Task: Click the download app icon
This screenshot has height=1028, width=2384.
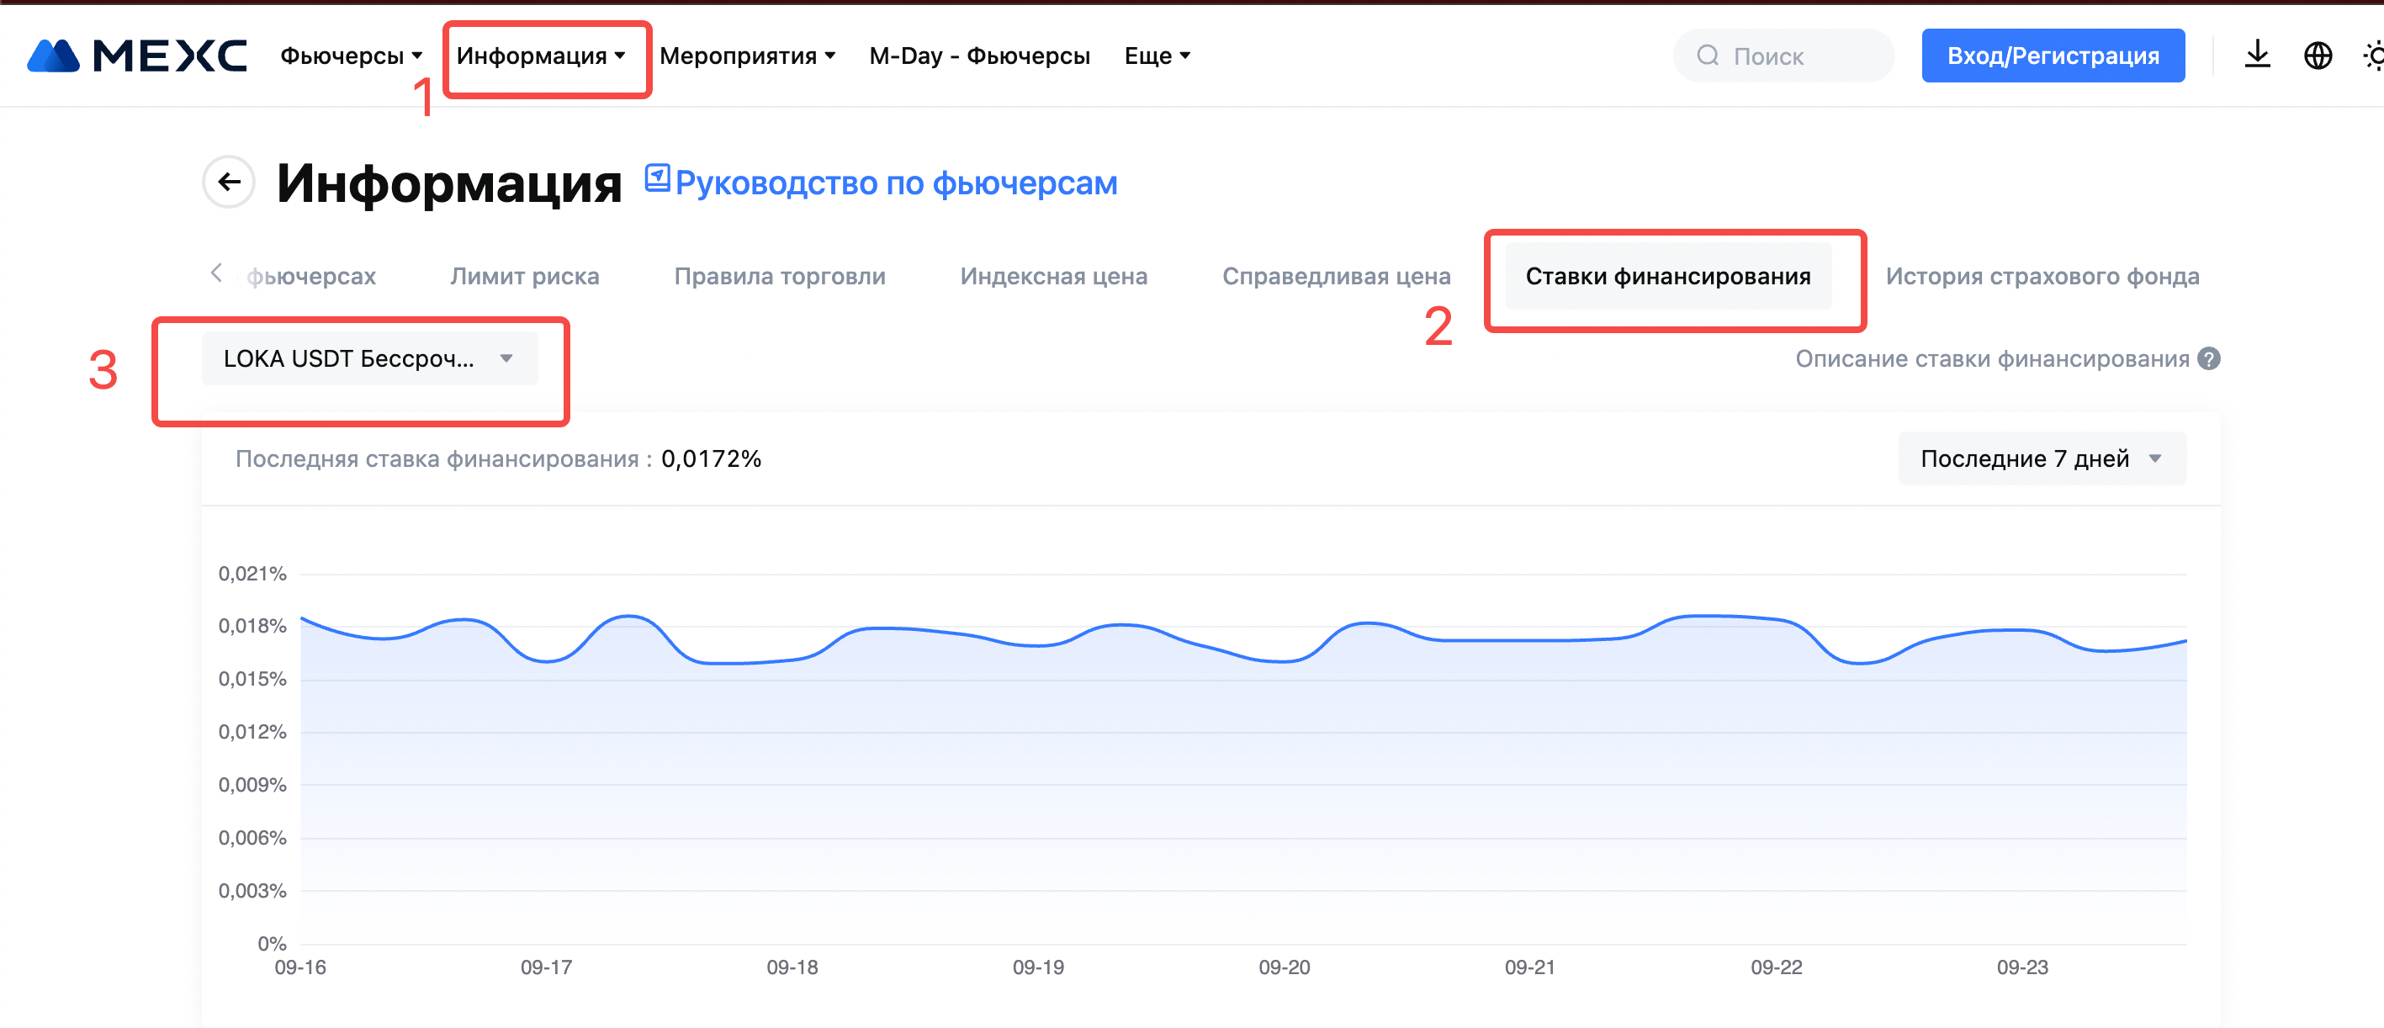Action: pyautogui.click(x=2256, y=56)
